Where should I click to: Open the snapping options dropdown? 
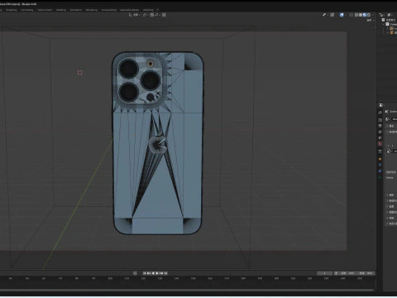[157, 15]
